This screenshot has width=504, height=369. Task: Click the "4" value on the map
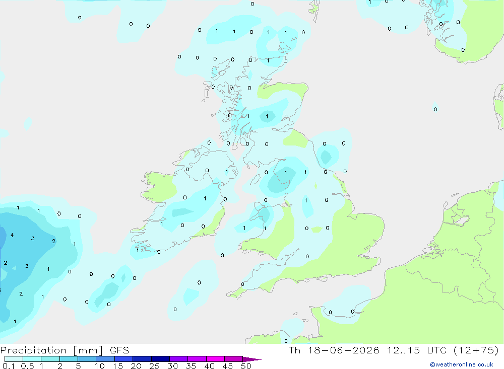pos(12,235)
